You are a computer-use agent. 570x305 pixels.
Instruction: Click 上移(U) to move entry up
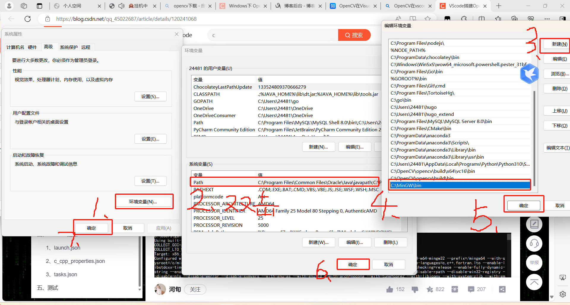coord(557,111)
